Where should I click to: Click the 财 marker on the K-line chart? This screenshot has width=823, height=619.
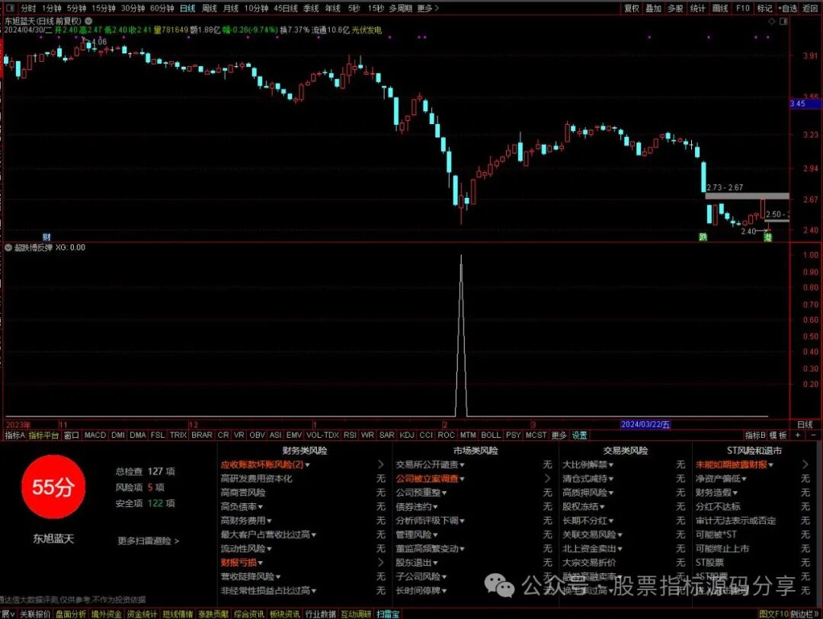click(46, 237)
